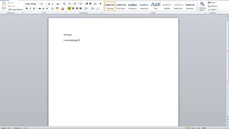The height and width of the screenshot is (129, 229).
Task: Click the proofing errors status icon
Action: tap(25, 128)
